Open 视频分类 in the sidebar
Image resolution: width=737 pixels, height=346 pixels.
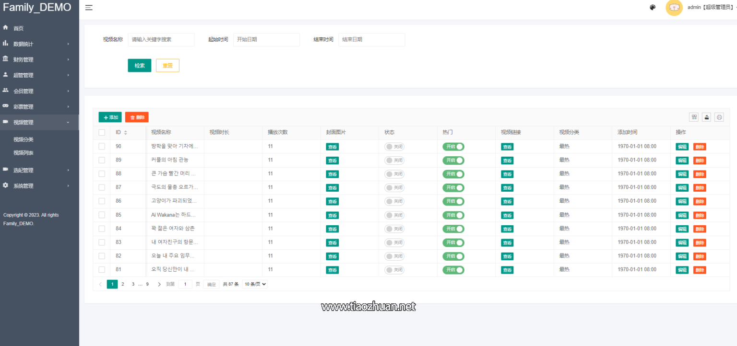click(x=24, y=139)
